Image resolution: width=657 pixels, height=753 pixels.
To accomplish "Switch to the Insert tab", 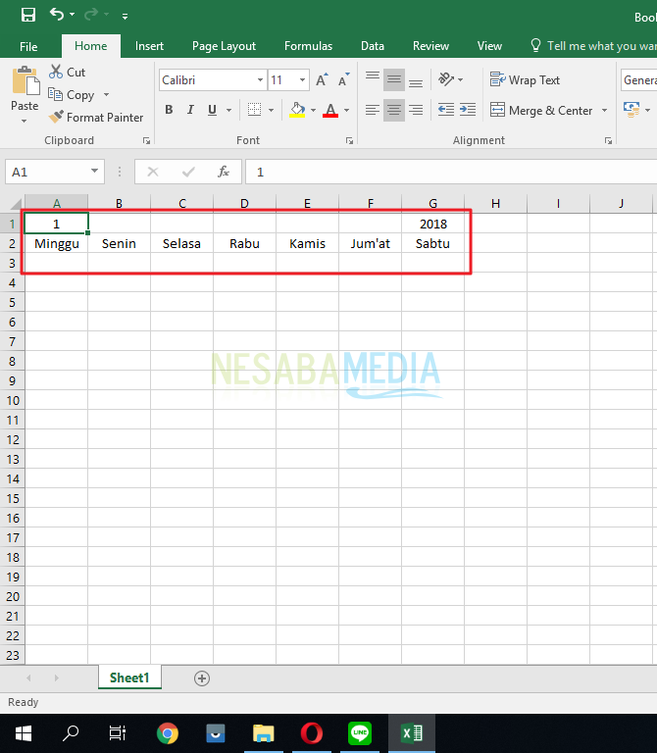I will (x=149, y=46).
